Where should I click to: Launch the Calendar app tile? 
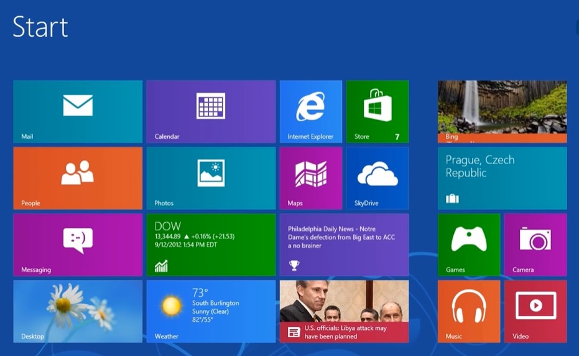[x=211, y=111]
